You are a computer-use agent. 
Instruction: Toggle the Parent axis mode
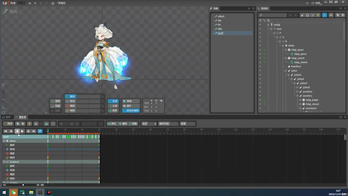click(x=113, y=106)
